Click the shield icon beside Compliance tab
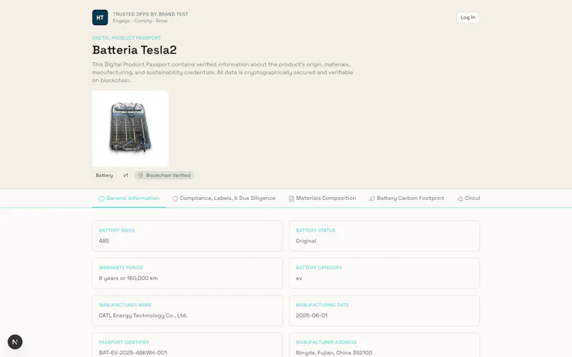 tap(175, 198)
